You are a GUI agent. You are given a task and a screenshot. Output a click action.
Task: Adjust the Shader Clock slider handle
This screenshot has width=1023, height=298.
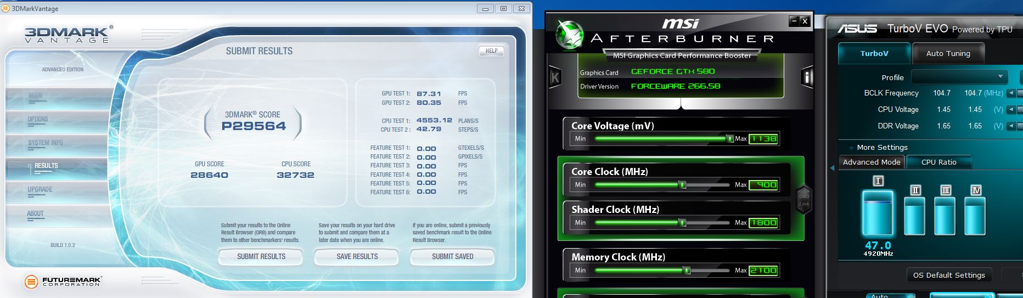pyautogui.click(x=683, y=223)
